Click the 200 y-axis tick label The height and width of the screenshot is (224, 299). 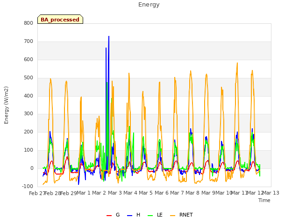click(28, 132)
